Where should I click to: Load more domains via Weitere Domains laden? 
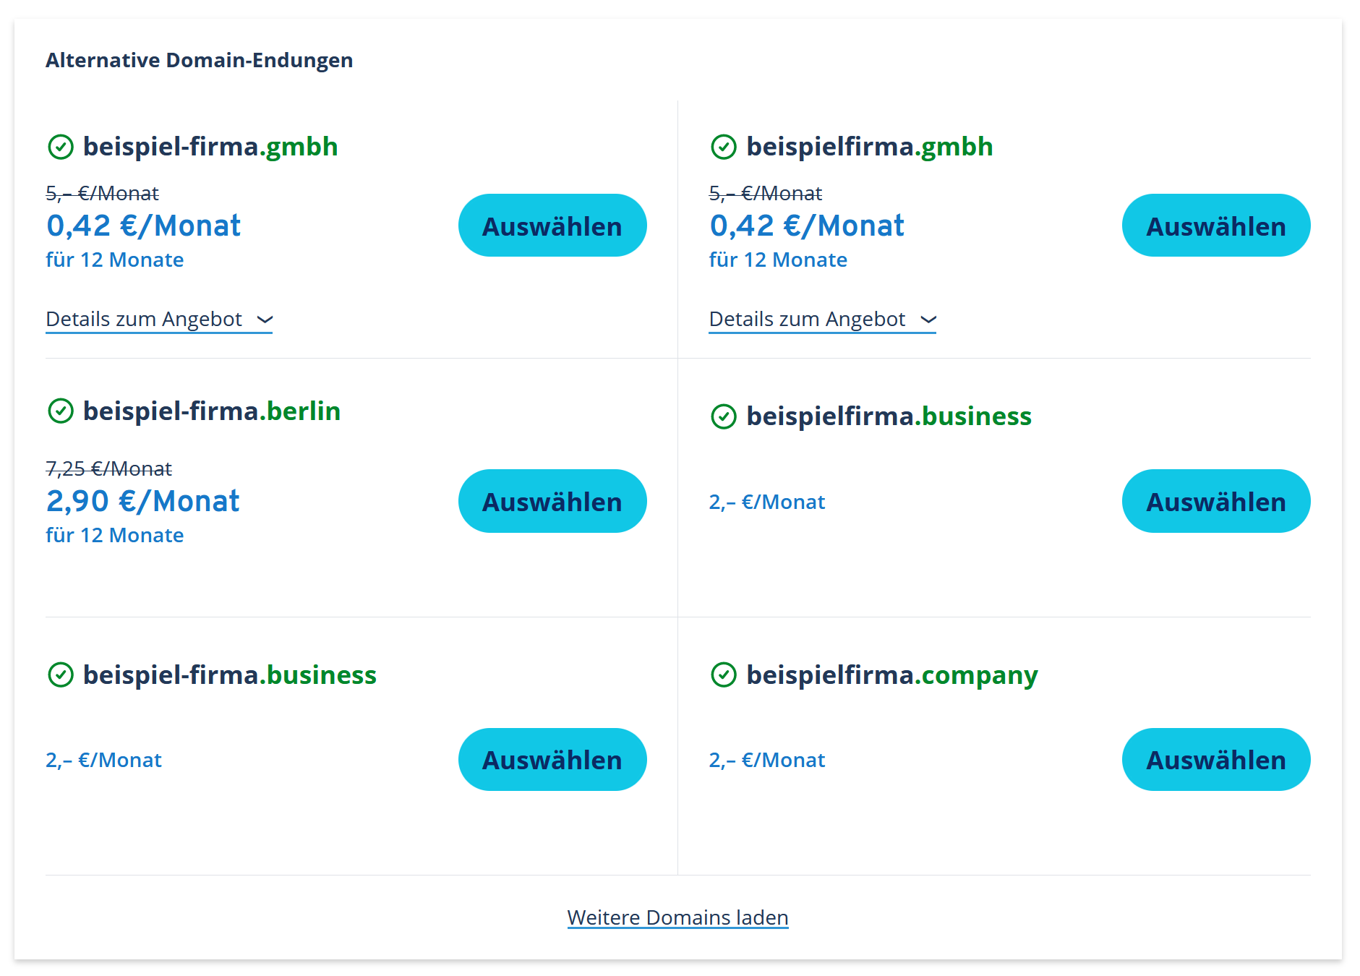pyautogui.click(x=677, y=917)
